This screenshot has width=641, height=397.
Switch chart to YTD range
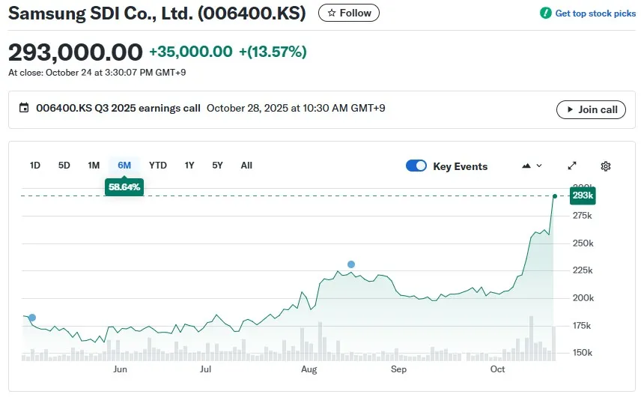(x=158, y=166)
